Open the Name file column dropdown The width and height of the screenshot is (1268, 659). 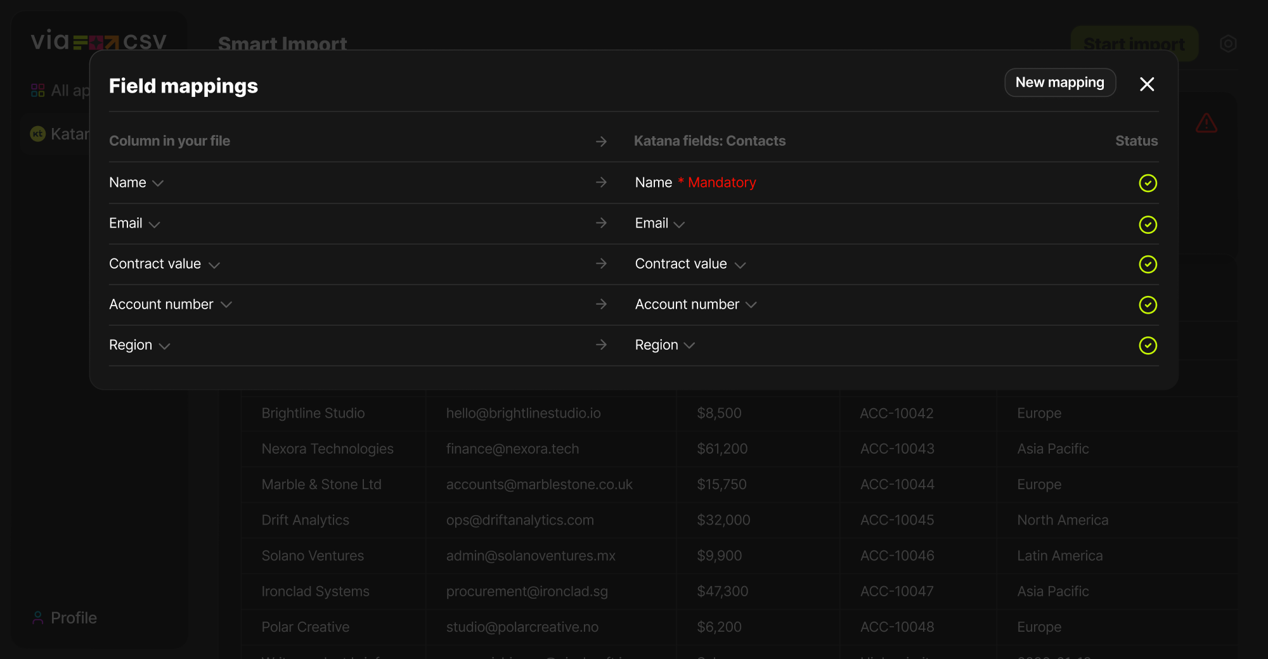(136, 182)
